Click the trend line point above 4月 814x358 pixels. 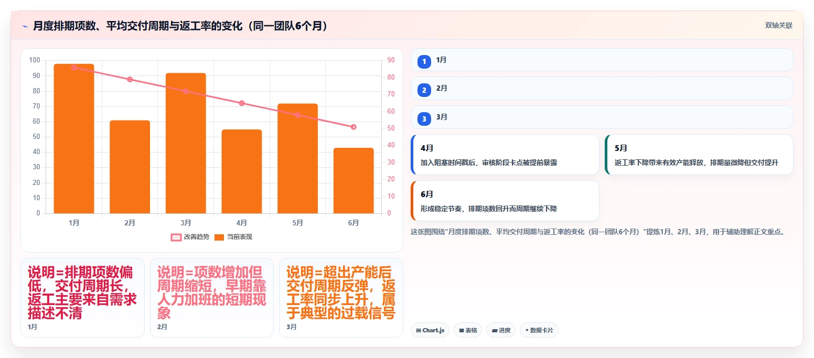click(x=242, y=103)
